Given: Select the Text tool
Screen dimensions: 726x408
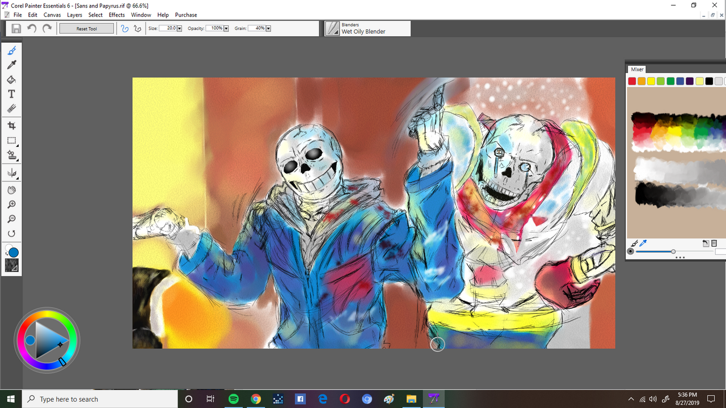Looking at the screenshot, I should click(11, 94).
